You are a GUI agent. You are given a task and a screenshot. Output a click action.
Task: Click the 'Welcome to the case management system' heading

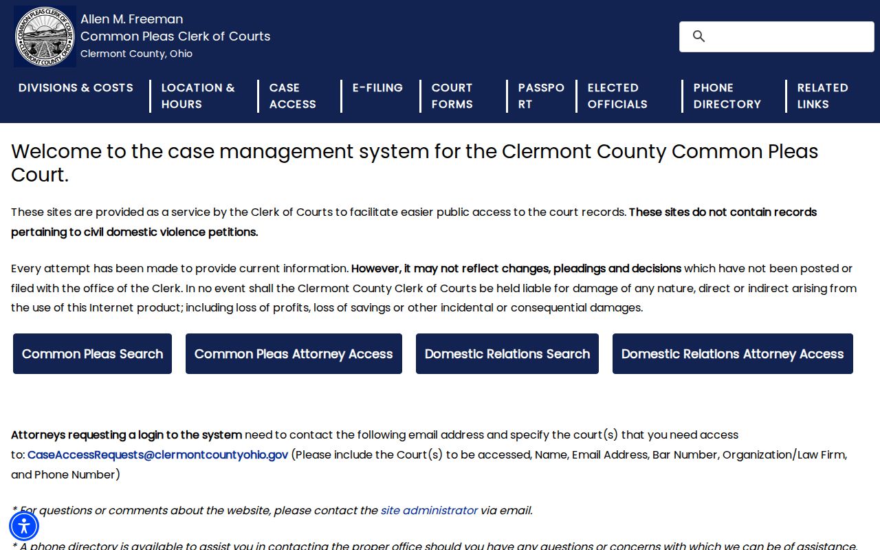coord(415,163)
